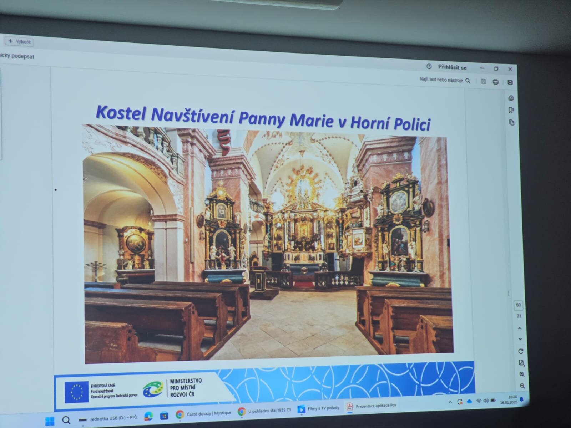This screenshot has width=571, height=428.
Task: Zoom in with the magnifier plus icon
Action: (x=522, y=374)
